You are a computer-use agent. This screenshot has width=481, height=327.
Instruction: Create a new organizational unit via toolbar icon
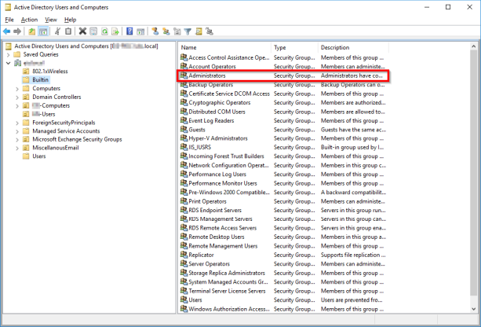177,31
